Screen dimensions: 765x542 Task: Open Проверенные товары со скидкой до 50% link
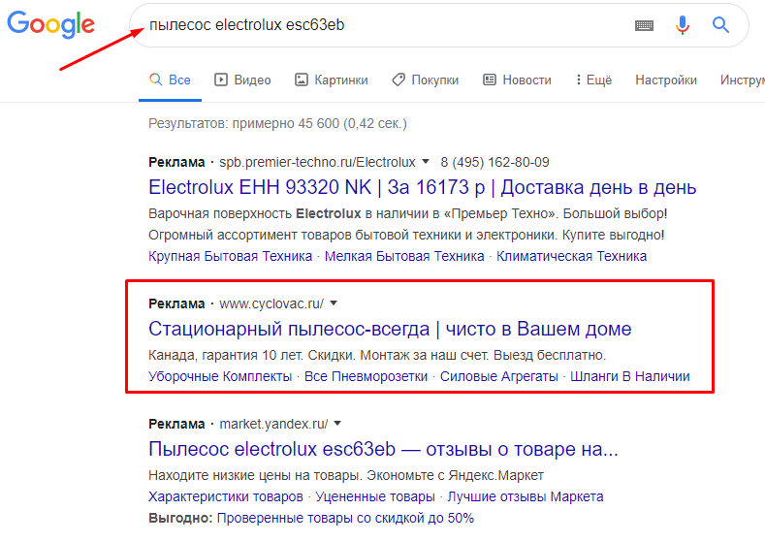[x=345, y=518]
